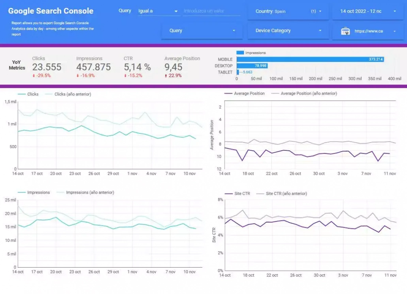The image size is (407, 294).
Task: Open the site data source dropdown 'https://www.ca'
Action: [x=368, y=31]
